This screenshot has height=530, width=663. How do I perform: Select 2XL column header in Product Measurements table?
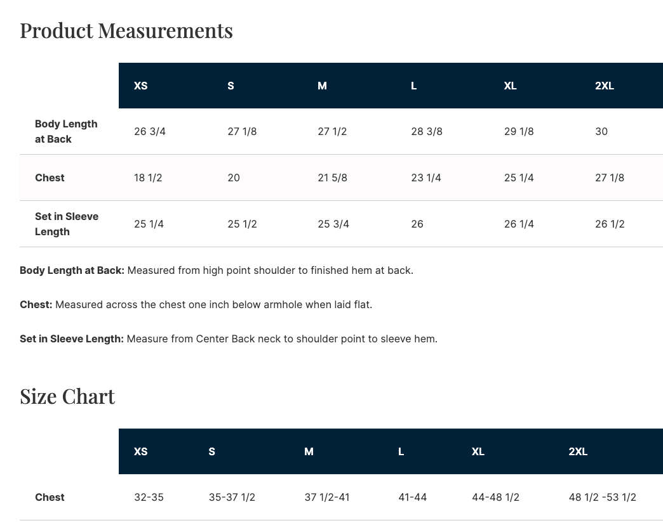tap(605, 86)
